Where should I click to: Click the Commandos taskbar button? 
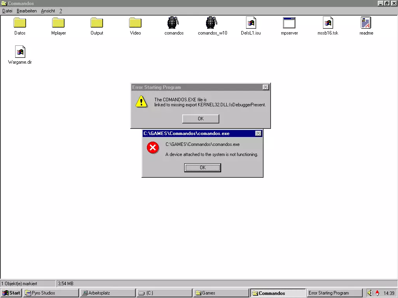pos(278,293)
